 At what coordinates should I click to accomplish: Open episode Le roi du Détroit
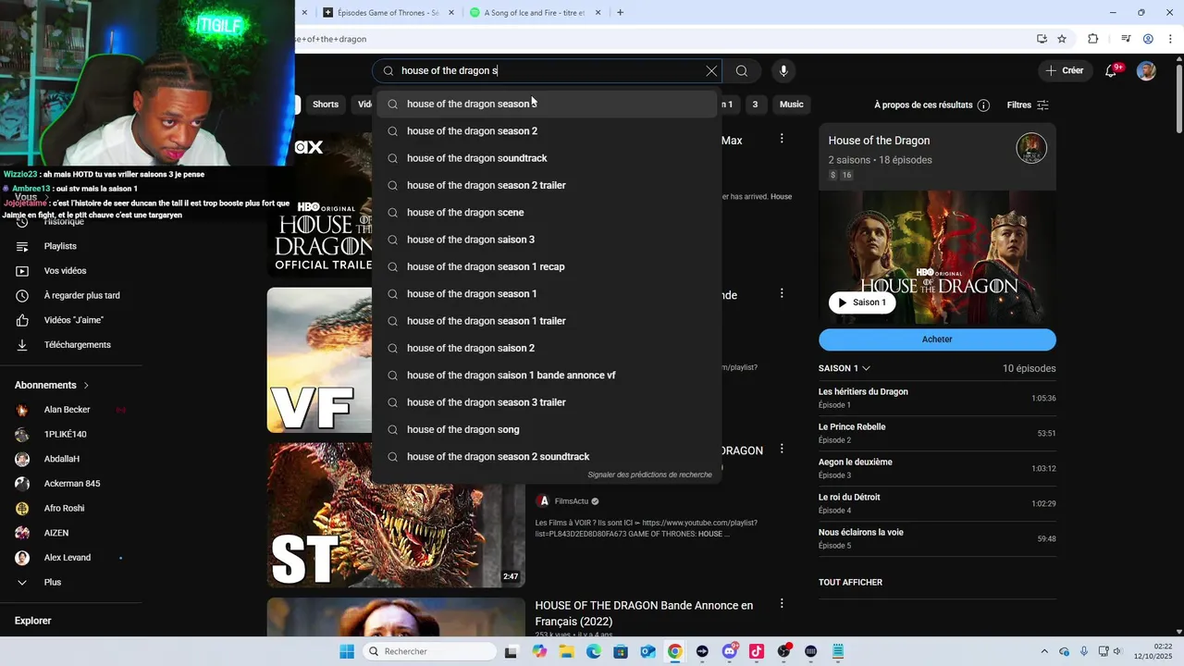point(937,503)
